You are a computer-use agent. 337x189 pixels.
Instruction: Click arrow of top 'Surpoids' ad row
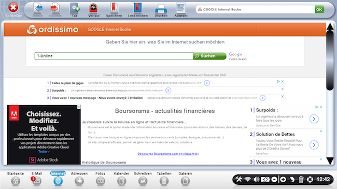(168, 91)
